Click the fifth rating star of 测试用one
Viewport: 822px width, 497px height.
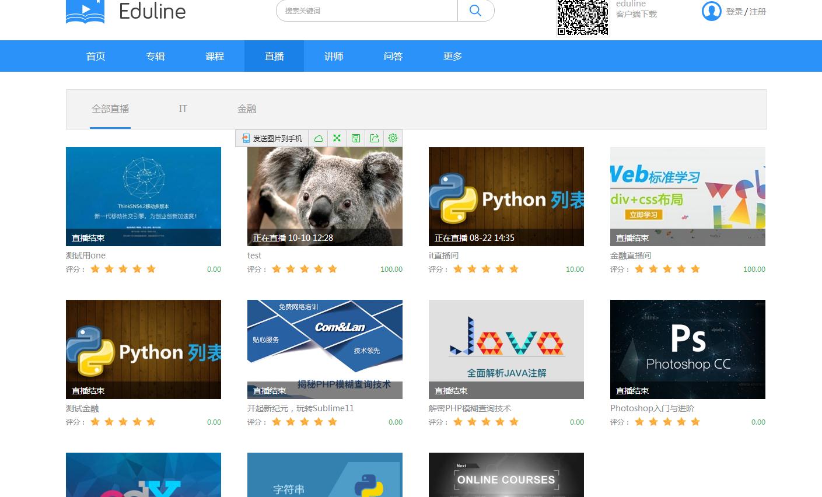coord(151,269)
